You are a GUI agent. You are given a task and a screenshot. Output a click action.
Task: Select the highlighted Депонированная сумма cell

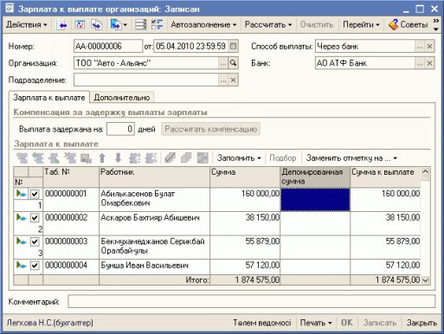[315, 200]
